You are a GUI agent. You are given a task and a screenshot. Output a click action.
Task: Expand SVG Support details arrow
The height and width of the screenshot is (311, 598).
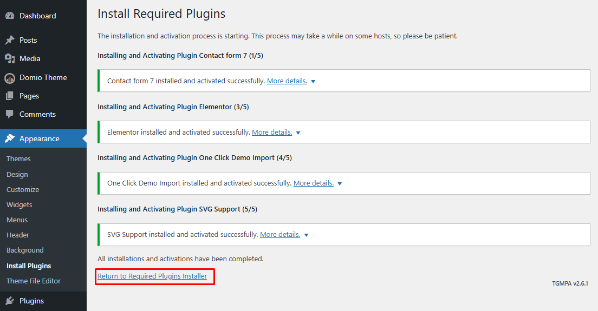pyautogui.click(x=306, y=235)
